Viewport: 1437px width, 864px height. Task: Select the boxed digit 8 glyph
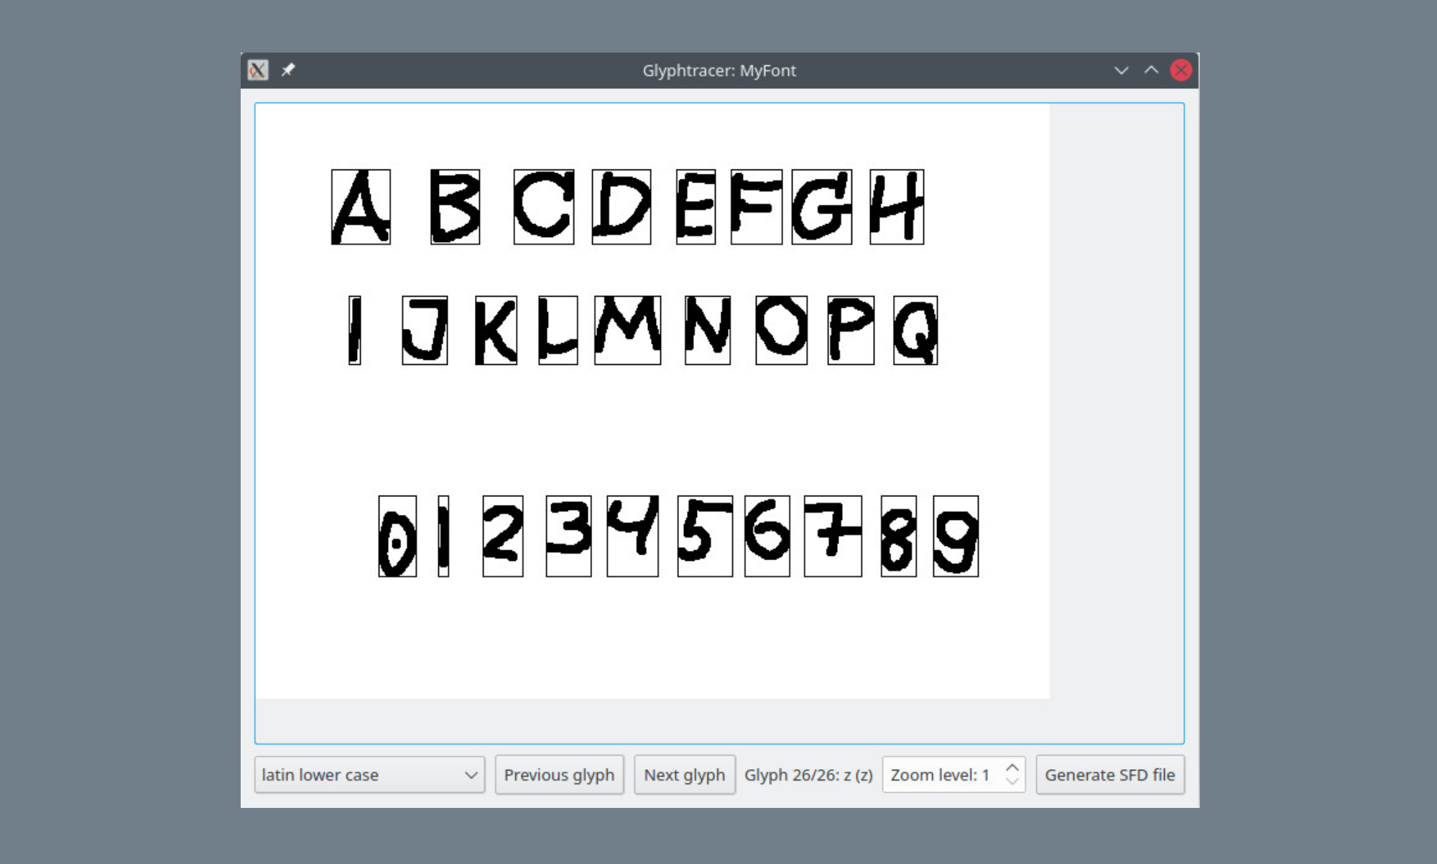tap(899, 536)
